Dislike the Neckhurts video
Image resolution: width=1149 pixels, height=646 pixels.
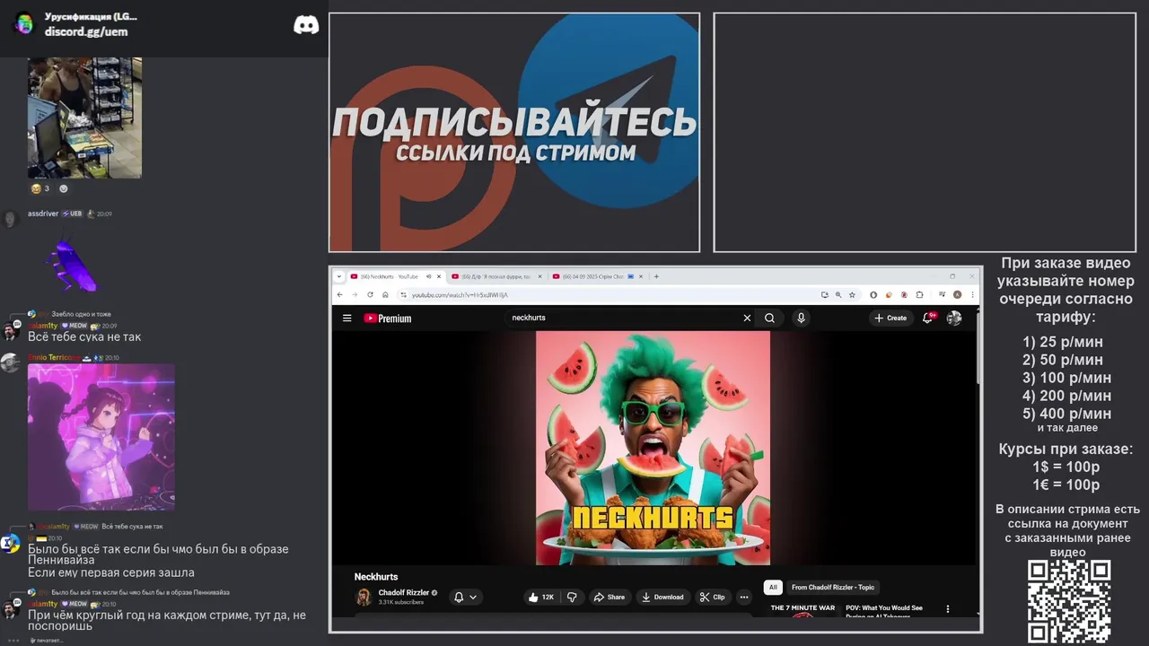click(572, 597)
